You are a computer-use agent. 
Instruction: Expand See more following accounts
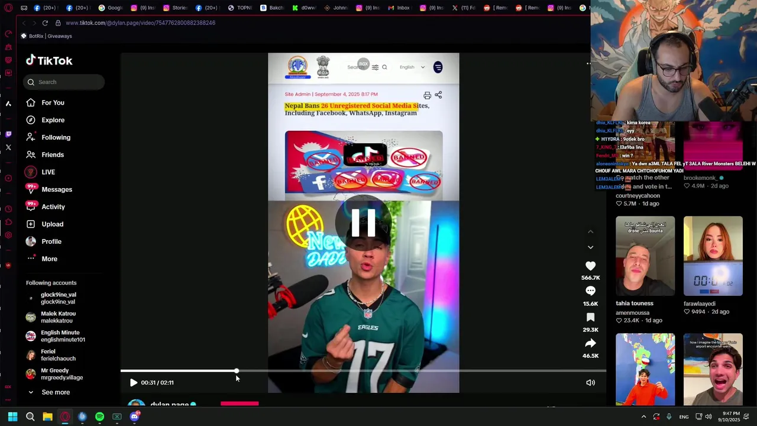pos(48,392)
